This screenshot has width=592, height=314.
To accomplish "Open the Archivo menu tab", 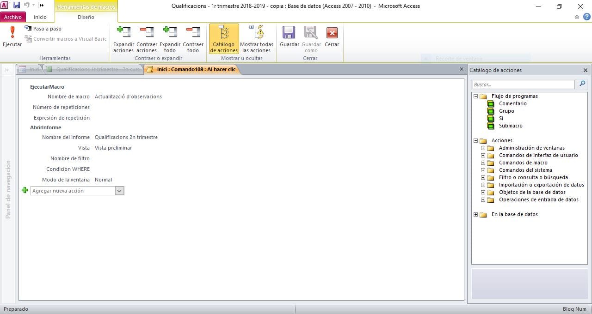I will click(x=13, y=17).
